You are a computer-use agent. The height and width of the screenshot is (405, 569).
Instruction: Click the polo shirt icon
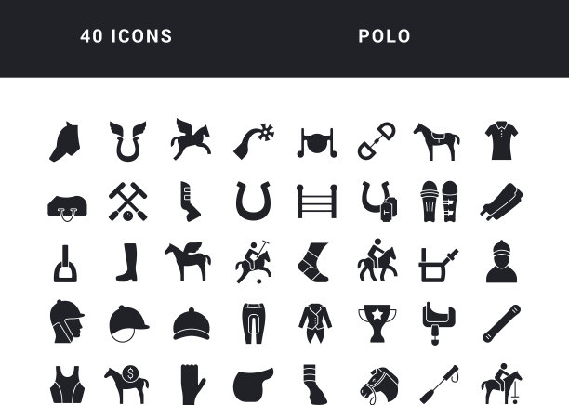click(x=501, y=140)
